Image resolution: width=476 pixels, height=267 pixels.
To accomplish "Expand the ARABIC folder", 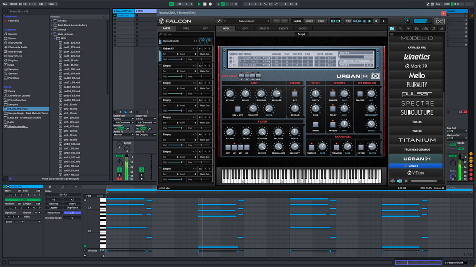I will click(x=52, y=21).
